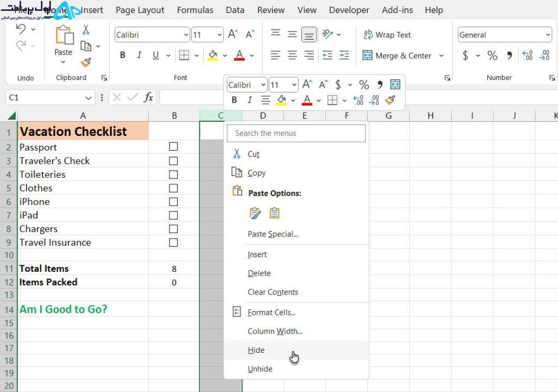Viewport: 558px width, 392px height.
Task: Apply Percent Style in the ribbon
Action: [x=493, y=55]
